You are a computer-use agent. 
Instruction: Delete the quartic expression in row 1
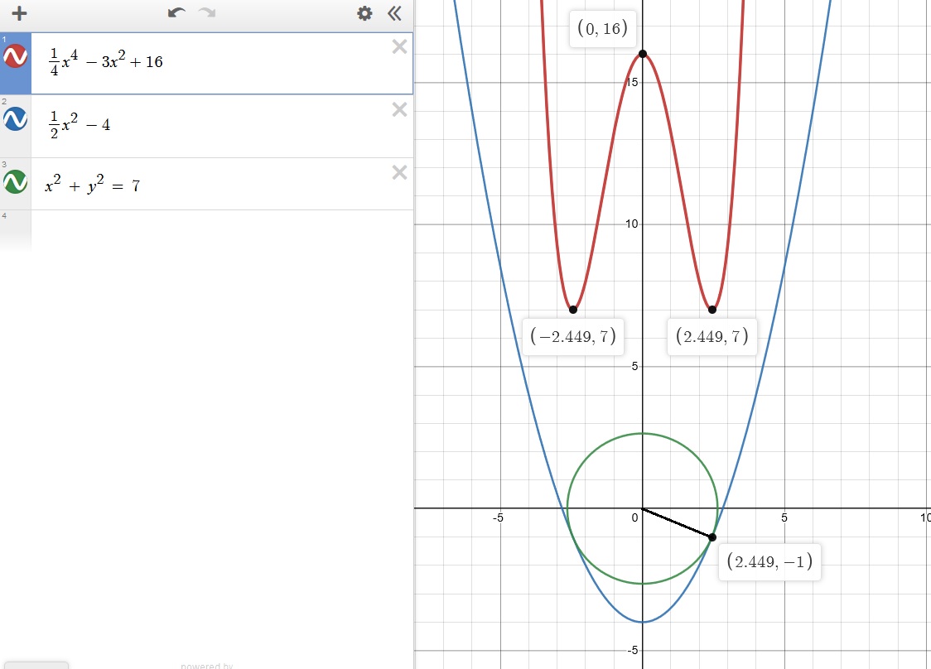click(399, 47)
